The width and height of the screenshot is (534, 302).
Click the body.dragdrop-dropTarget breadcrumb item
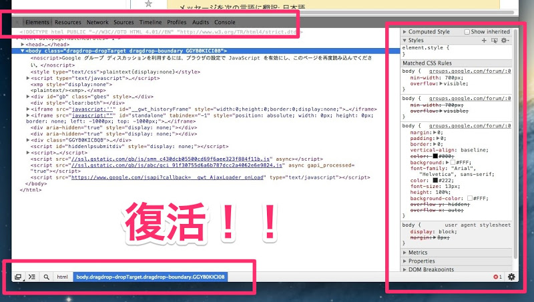[150, 277]
